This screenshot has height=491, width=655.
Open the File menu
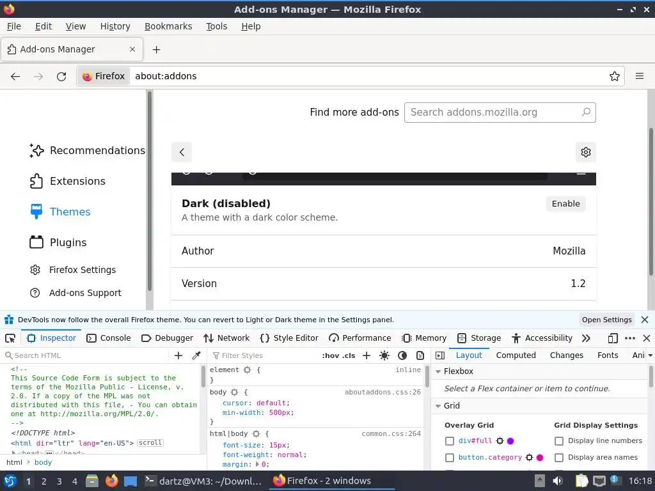(x=14, y=26)
